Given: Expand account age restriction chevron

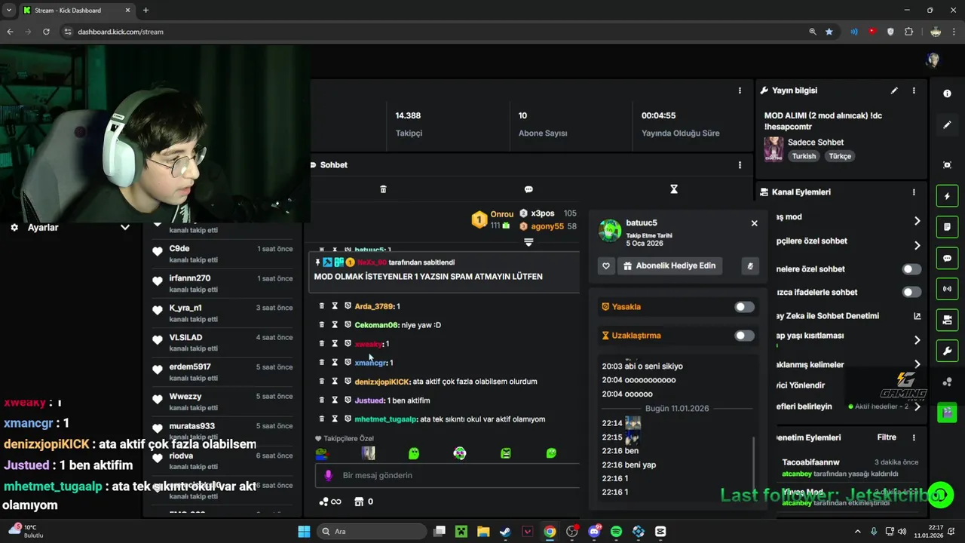Looking at the screenshot, I should (917, 340).
